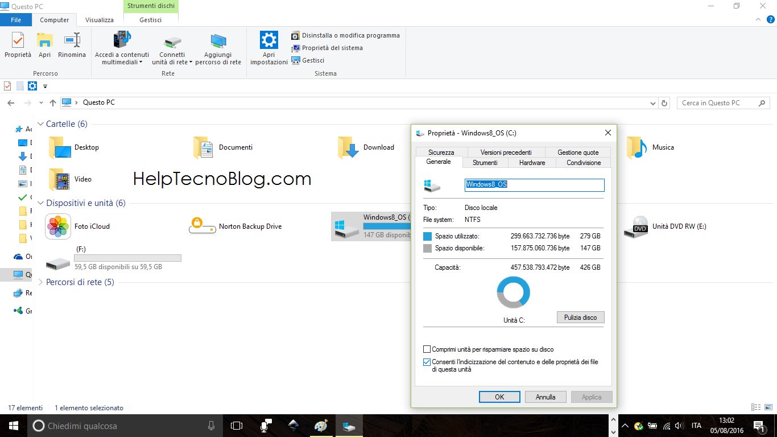Open the Versioni precedenti tab

point(506,152)
